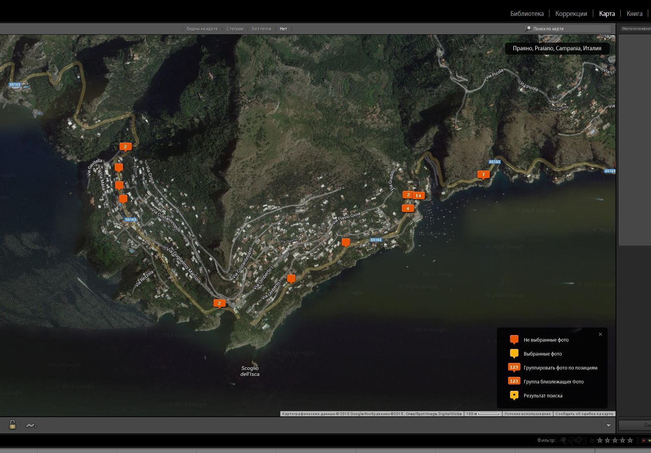Open the GPS tracklog menu icon
The height and width of the screenshot is (453, 651).
pyautogui.click(x=31, y=426)
